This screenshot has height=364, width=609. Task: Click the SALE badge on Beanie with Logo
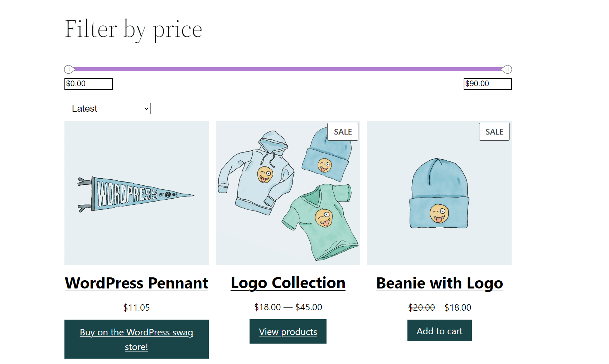point(494,131)
